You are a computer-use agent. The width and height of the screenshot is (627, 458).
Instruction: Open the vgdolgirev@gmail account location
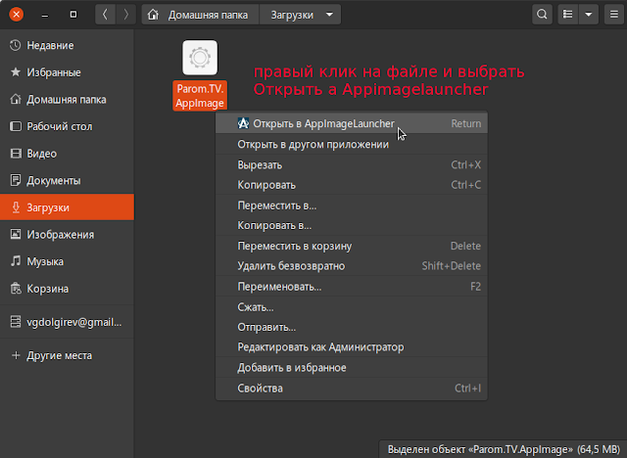68,322
